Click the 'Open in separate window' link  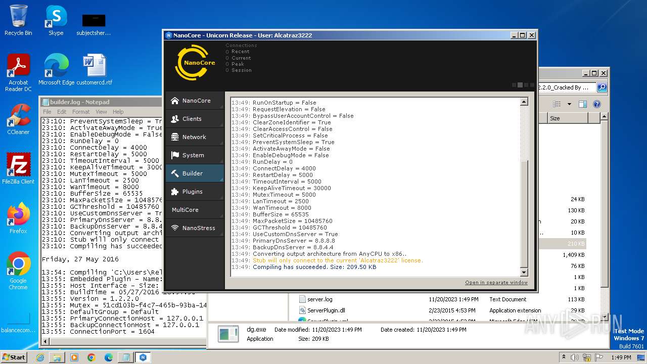pos(496,283)
